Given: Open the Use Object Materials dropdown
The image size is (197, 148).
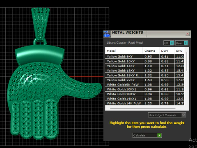Looking at the screenshot, I should click(167, 115).
